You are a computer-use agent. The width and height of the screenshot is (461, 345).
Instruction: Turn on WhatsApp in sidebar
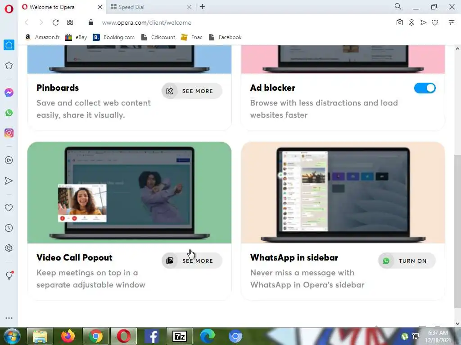[x=407, y=261]
